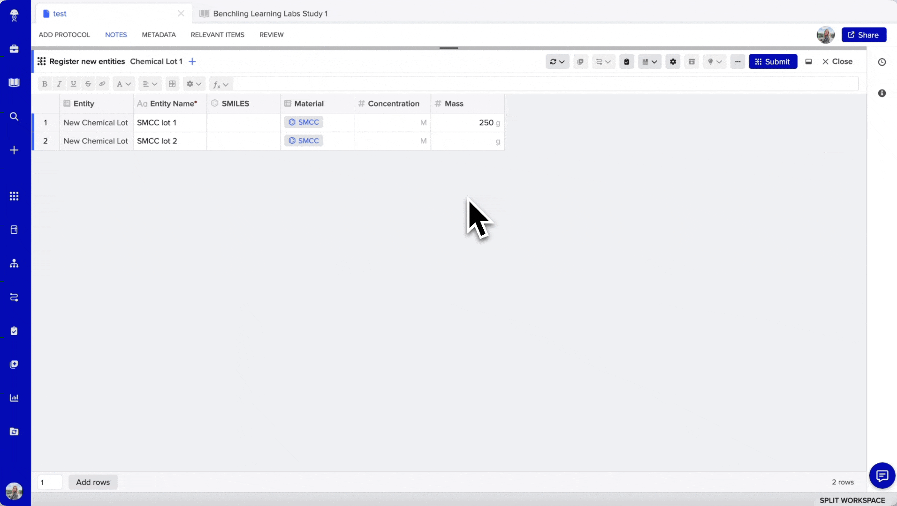View analytics via the bar chart sidebar icon

(x=14, y=398)
